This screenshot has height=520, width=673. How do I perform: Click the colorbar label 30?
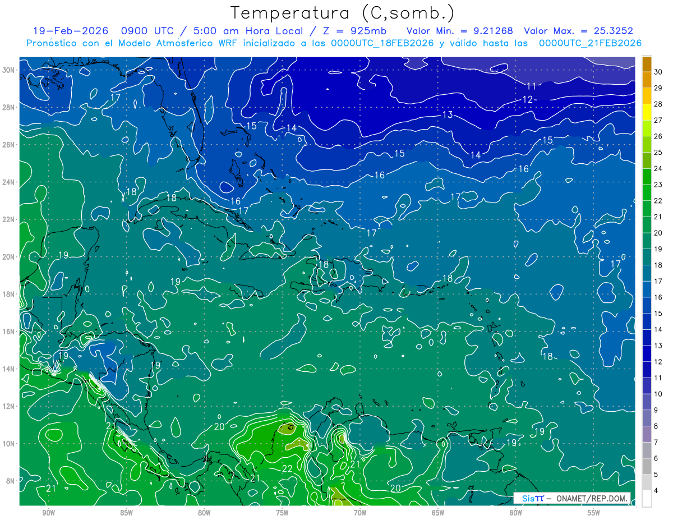pos(658,71)
